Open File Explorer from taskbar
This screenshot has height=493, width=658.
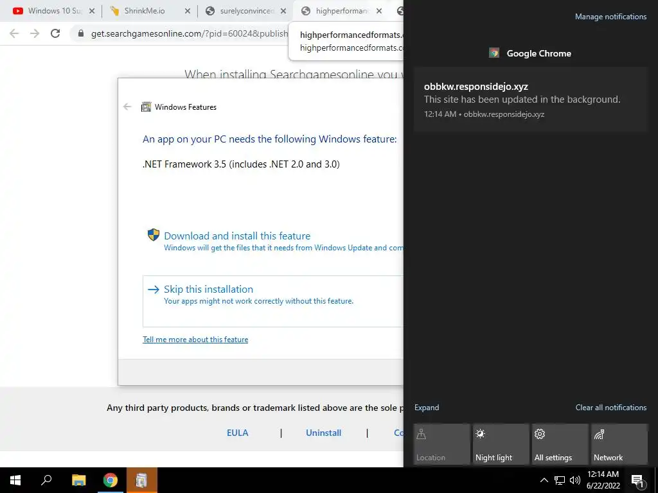click(x=78, y=480)
